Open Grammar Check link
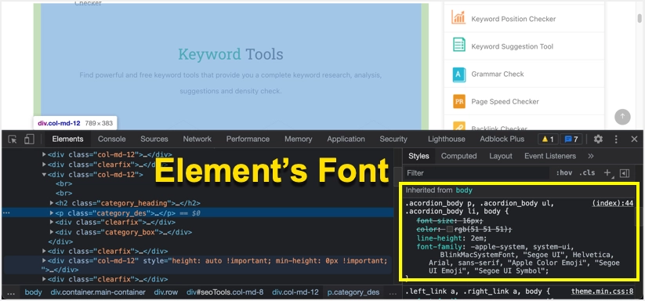645x301 pixels. pos(498,74)
